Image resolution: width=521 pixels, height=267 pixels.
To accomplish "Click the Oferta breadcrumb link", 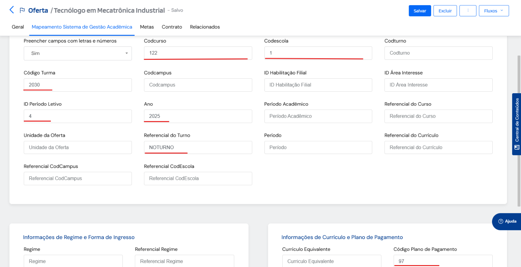I will [38, 10].
